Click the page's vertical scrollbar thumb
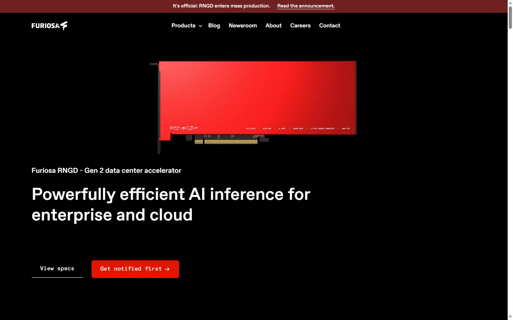 point(510,17)
